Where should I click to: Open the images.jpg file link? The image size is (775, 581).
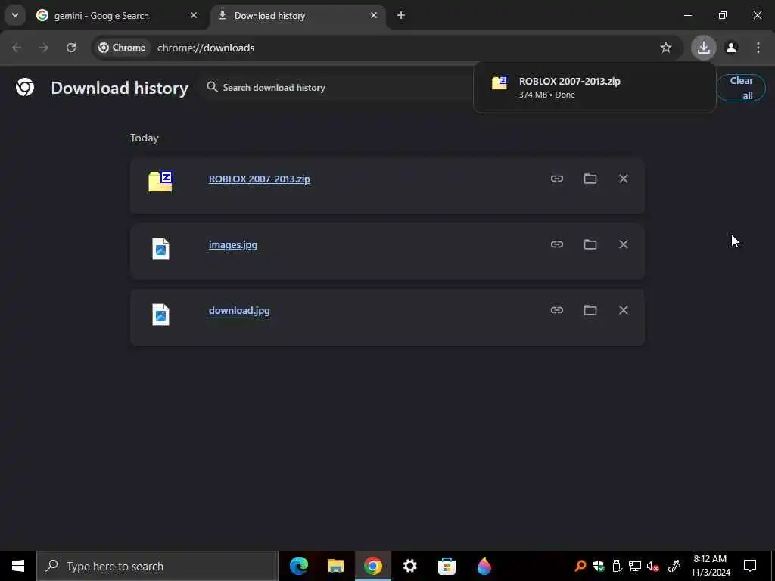click(233, 244)
